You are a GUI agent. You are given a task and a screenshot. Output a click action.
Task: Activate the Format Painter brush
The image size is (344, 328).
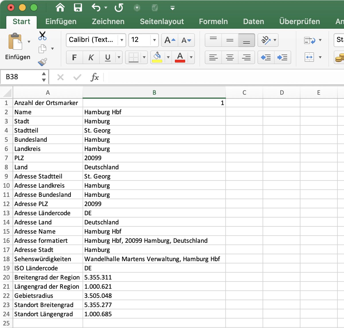coord(42,62)
